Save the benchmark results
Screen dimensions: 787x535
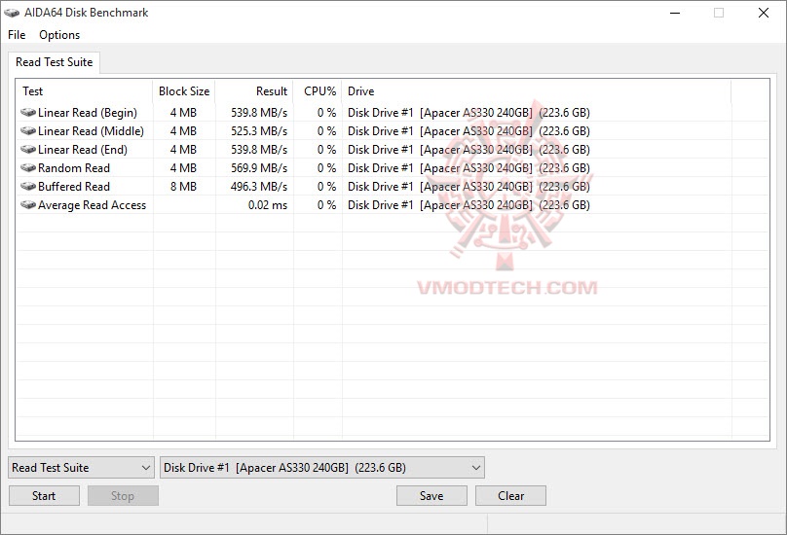click(431, 495)
